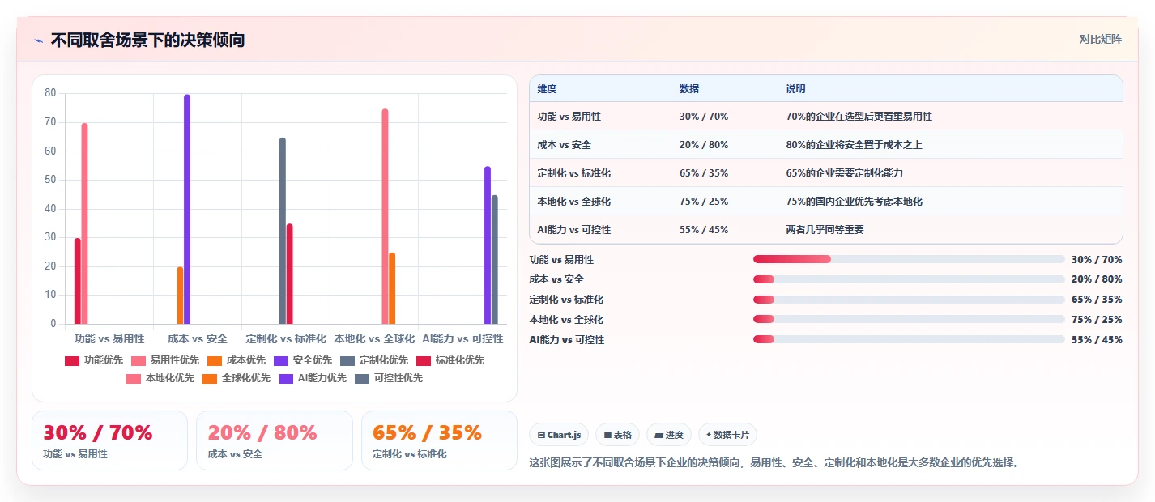Viewport: 1155px width, 502px height.
Task: Click the 功能 vs 易用性 progress bar
Action: [x=909, y=259]
